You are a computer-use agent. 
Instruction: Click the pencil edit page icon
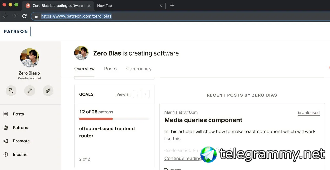coord(30,91)
